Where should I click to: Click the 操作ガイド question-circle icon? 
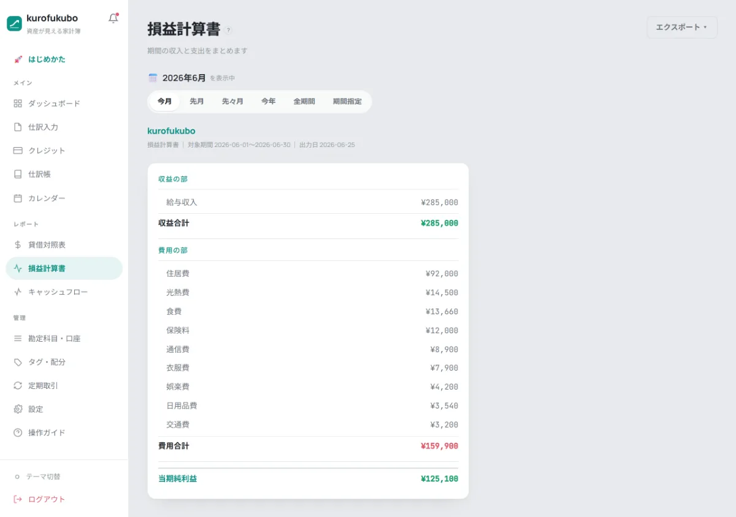click(18, 432)
